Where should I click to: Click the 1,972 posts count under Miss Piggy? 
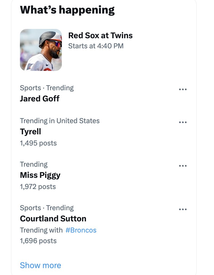click(x=38, y=187)
